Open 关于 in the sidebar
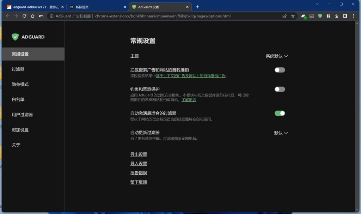This screenshot has width=361, height=214. click(33, 145)
